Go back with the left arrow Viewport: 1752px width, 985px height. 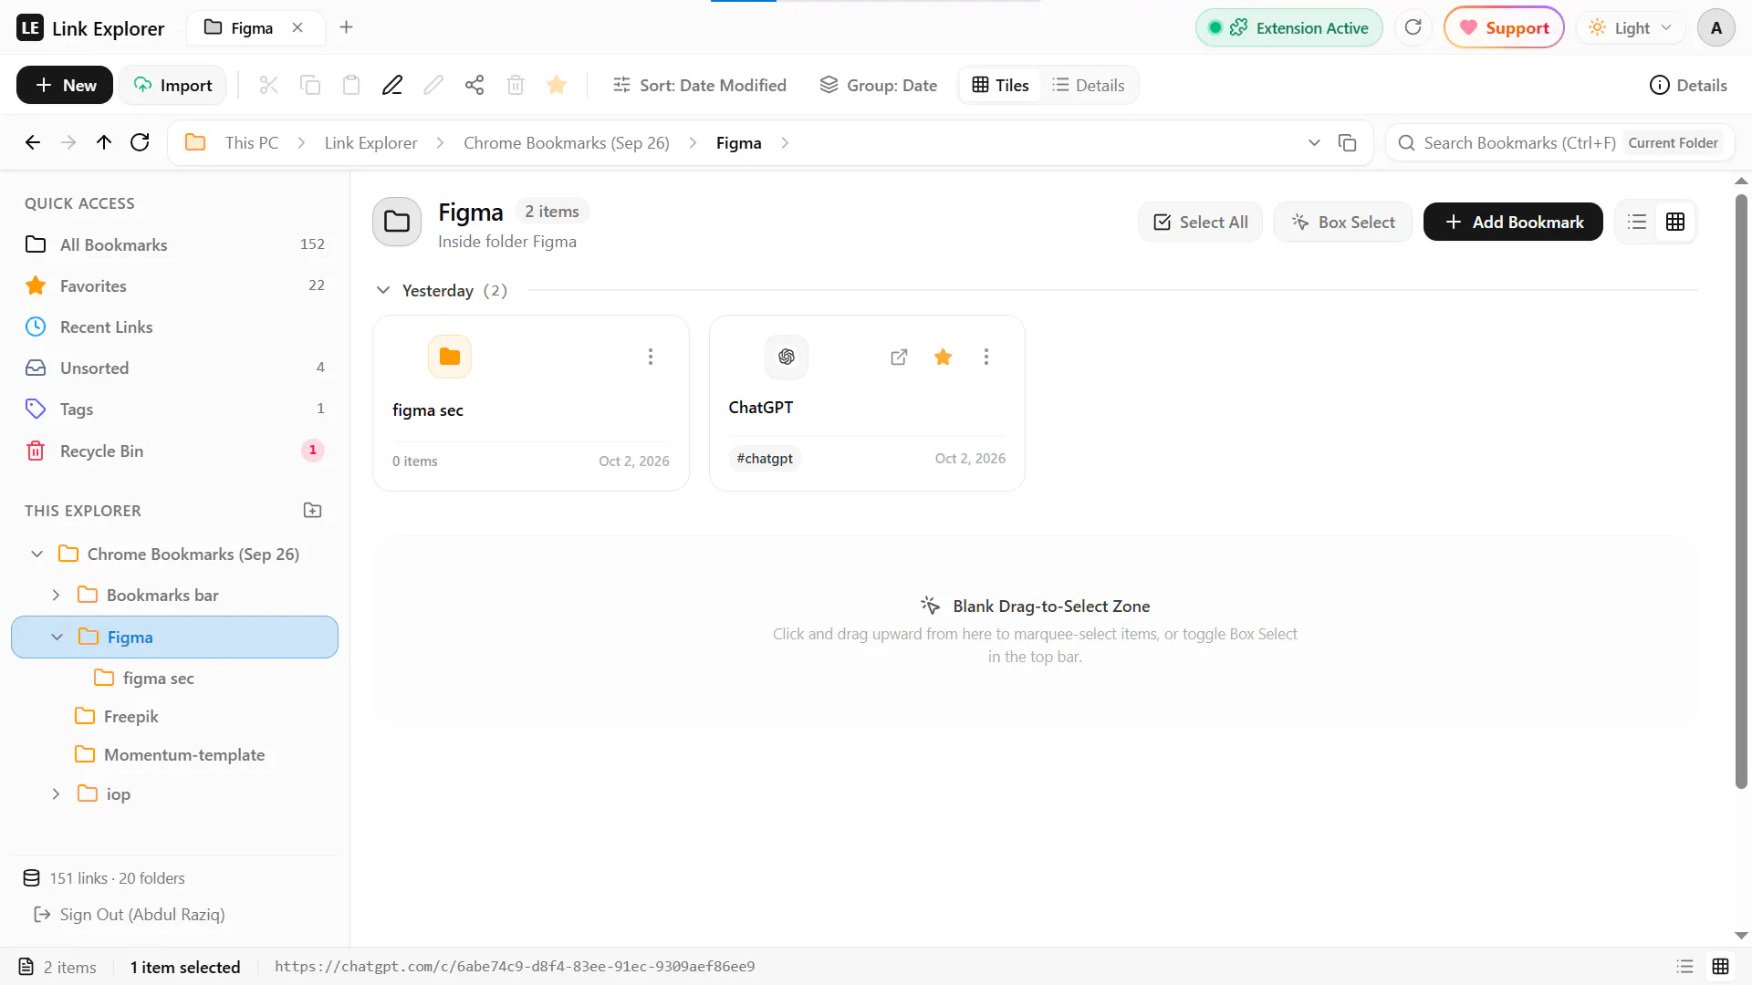[x=33, y=142]
